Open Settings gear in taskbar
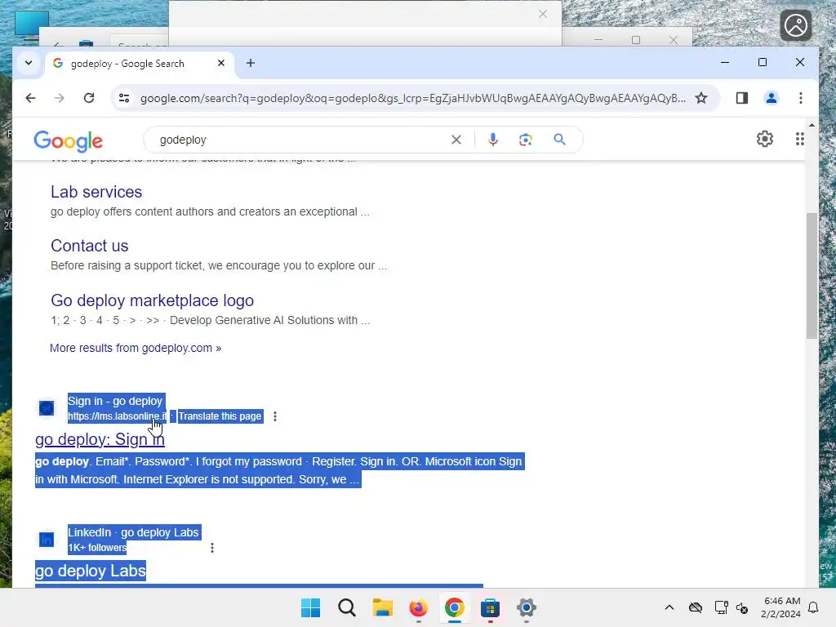Viewport: 836px width, 627px height. [x=527, y=607]
